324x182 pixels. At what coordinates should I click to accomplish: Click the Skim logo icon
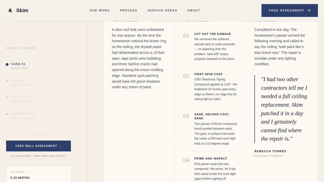click(x=10, y=10)
